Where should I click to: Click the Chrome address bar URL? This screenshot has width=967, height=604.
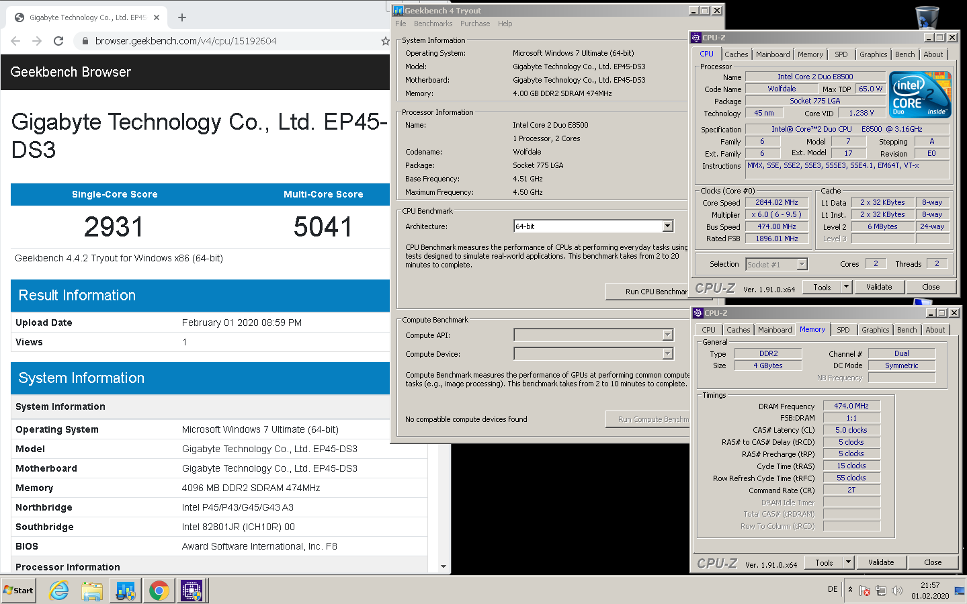[x=186, y=41]
